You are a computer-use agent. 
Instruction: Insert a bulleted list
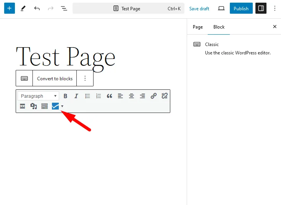[87, 96]
